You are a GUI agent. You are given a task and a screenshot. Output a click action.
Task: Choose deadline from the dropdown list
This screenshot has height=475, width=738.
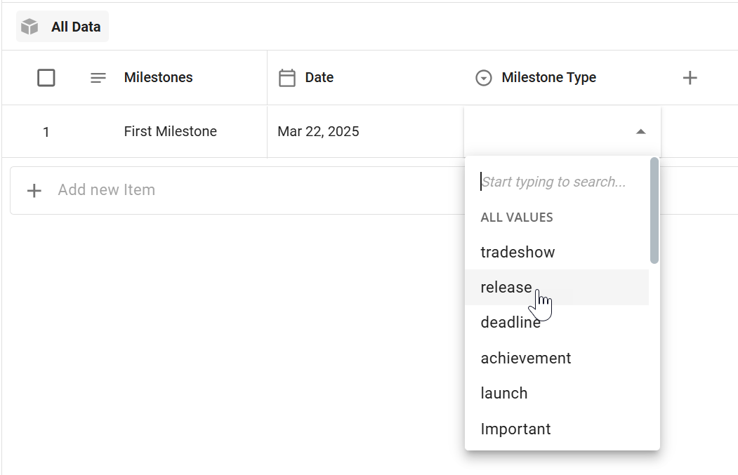pyautogui.click(x=511, y=322)
